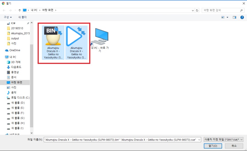Open the help button

[242, 17]
